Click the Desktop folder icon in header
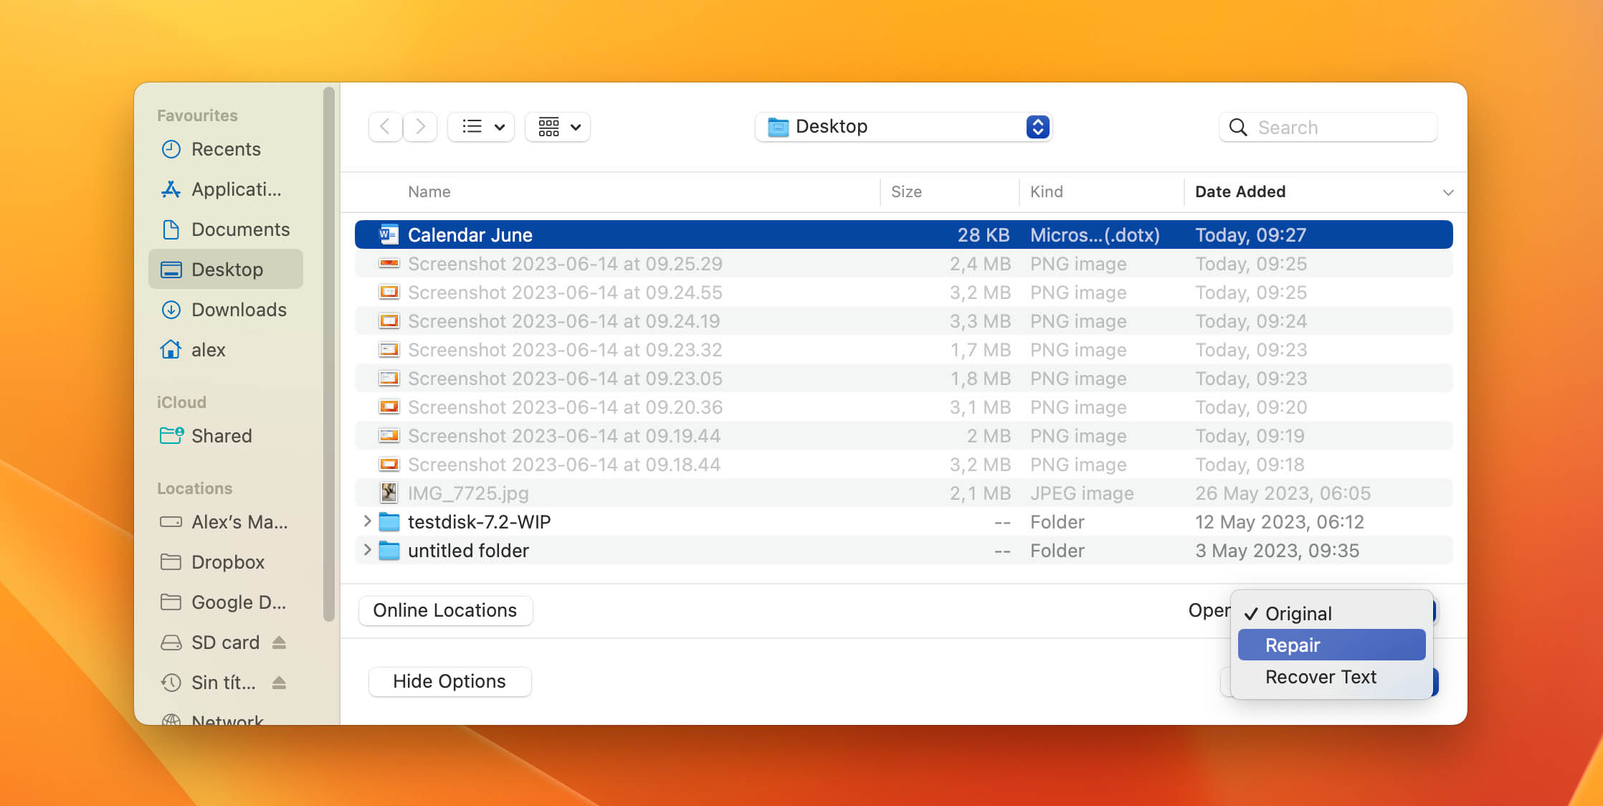 pyautogui.click(x=778, y=126)
